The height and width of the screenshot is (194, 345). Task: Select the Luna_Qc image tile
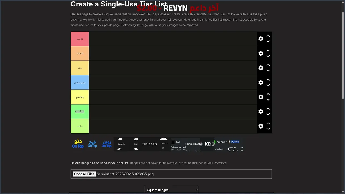[x=121, y=144]
